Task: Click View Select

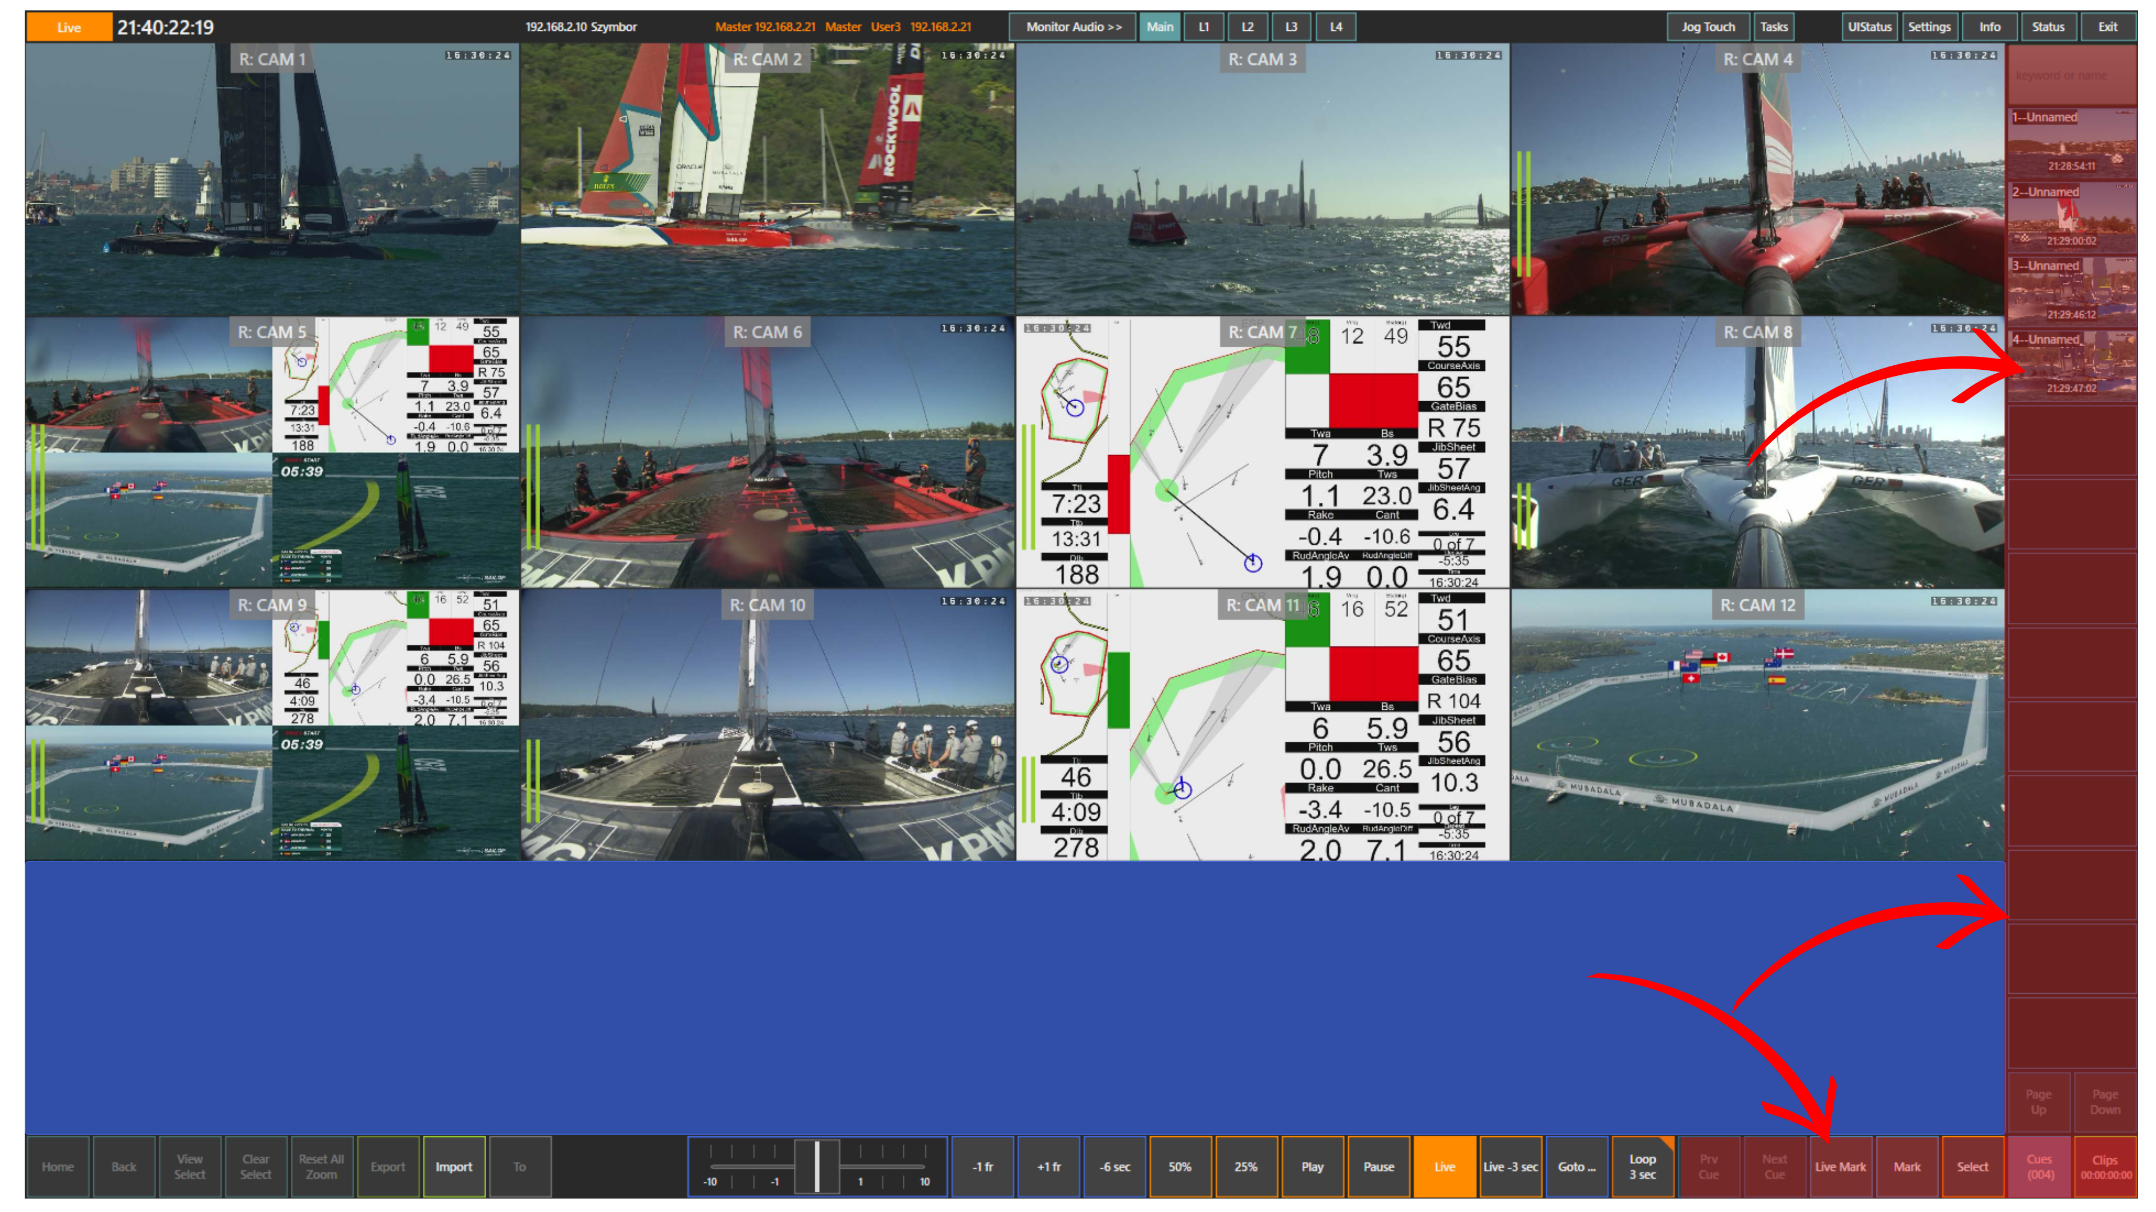Action: (190, 1166)
